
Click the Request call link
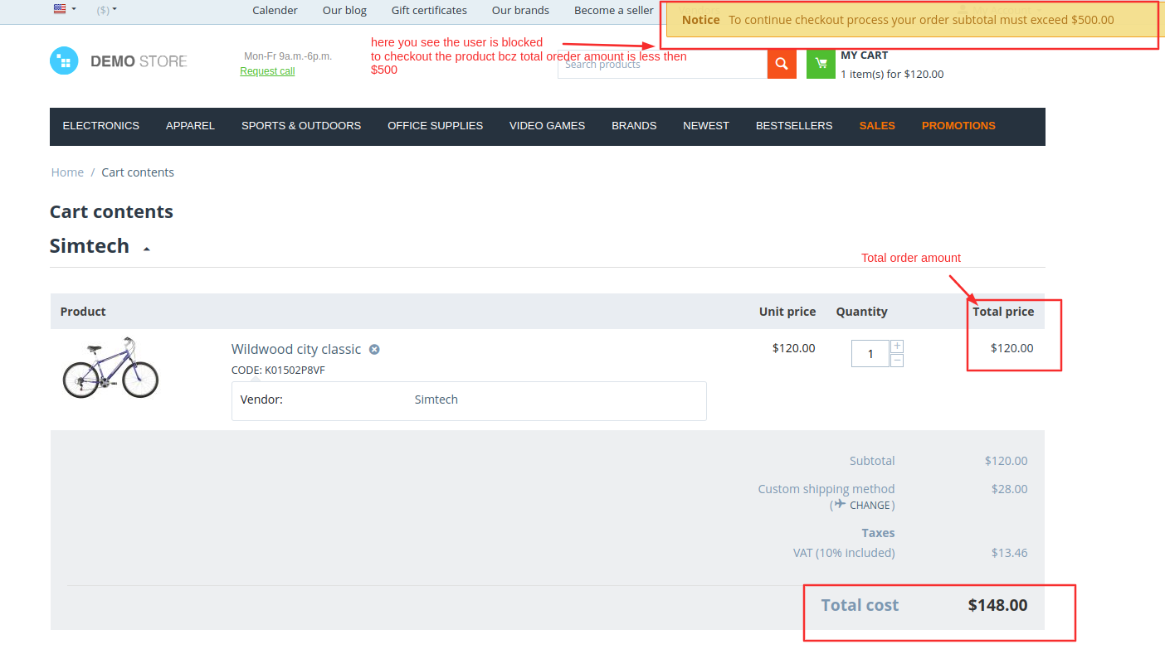[267, 71]
